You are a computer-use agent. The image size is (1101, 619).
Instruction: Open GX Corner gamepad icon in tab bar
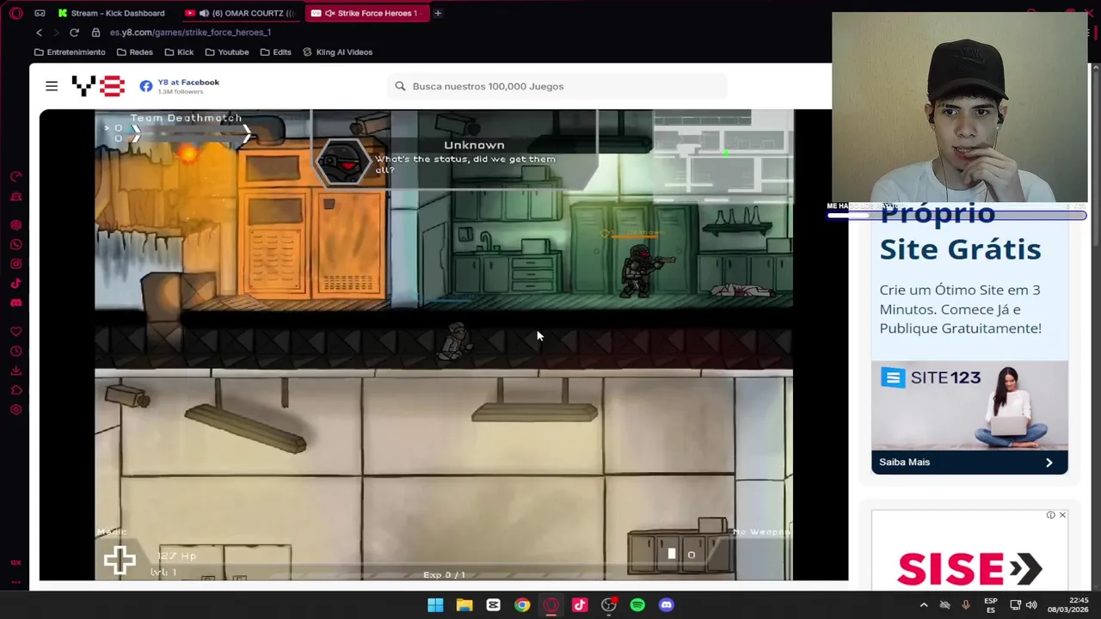pyautogui.click(x=40, y=13)
